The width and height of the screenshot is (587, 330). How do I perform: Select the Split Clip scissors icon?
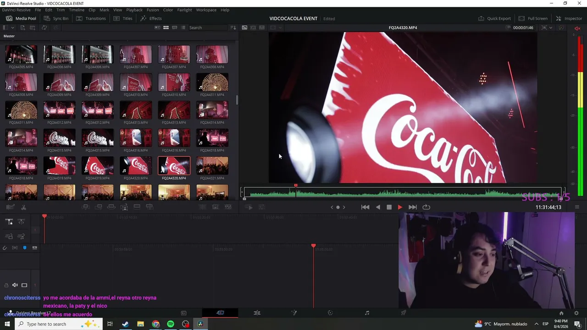click(23, 208)
